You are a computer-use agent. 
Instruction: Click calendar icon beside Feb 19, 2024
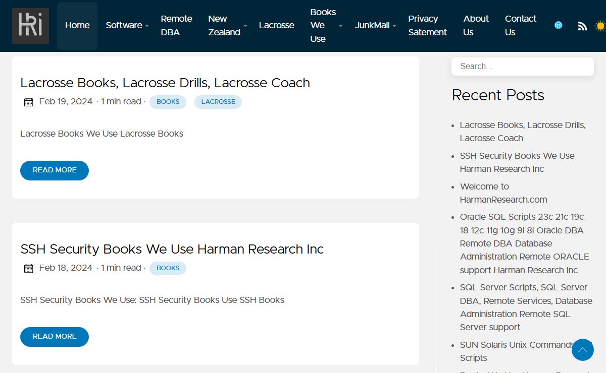(29, 102)
